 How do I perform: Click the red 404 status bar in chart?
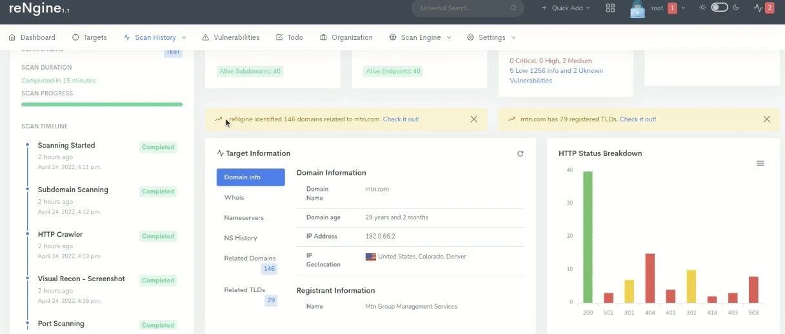(x=650, y=279)
